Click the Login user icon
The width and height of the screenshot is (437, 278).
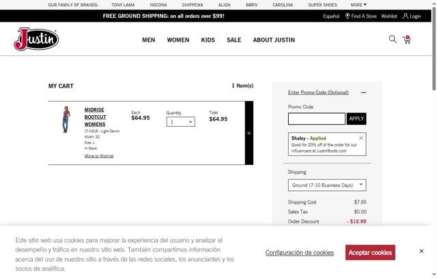click(405, 16)
